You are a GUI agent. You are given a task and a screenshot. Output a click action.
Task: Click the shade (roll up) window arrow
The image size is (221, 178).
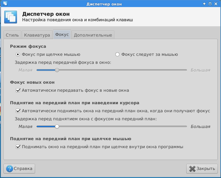[204, 4]
